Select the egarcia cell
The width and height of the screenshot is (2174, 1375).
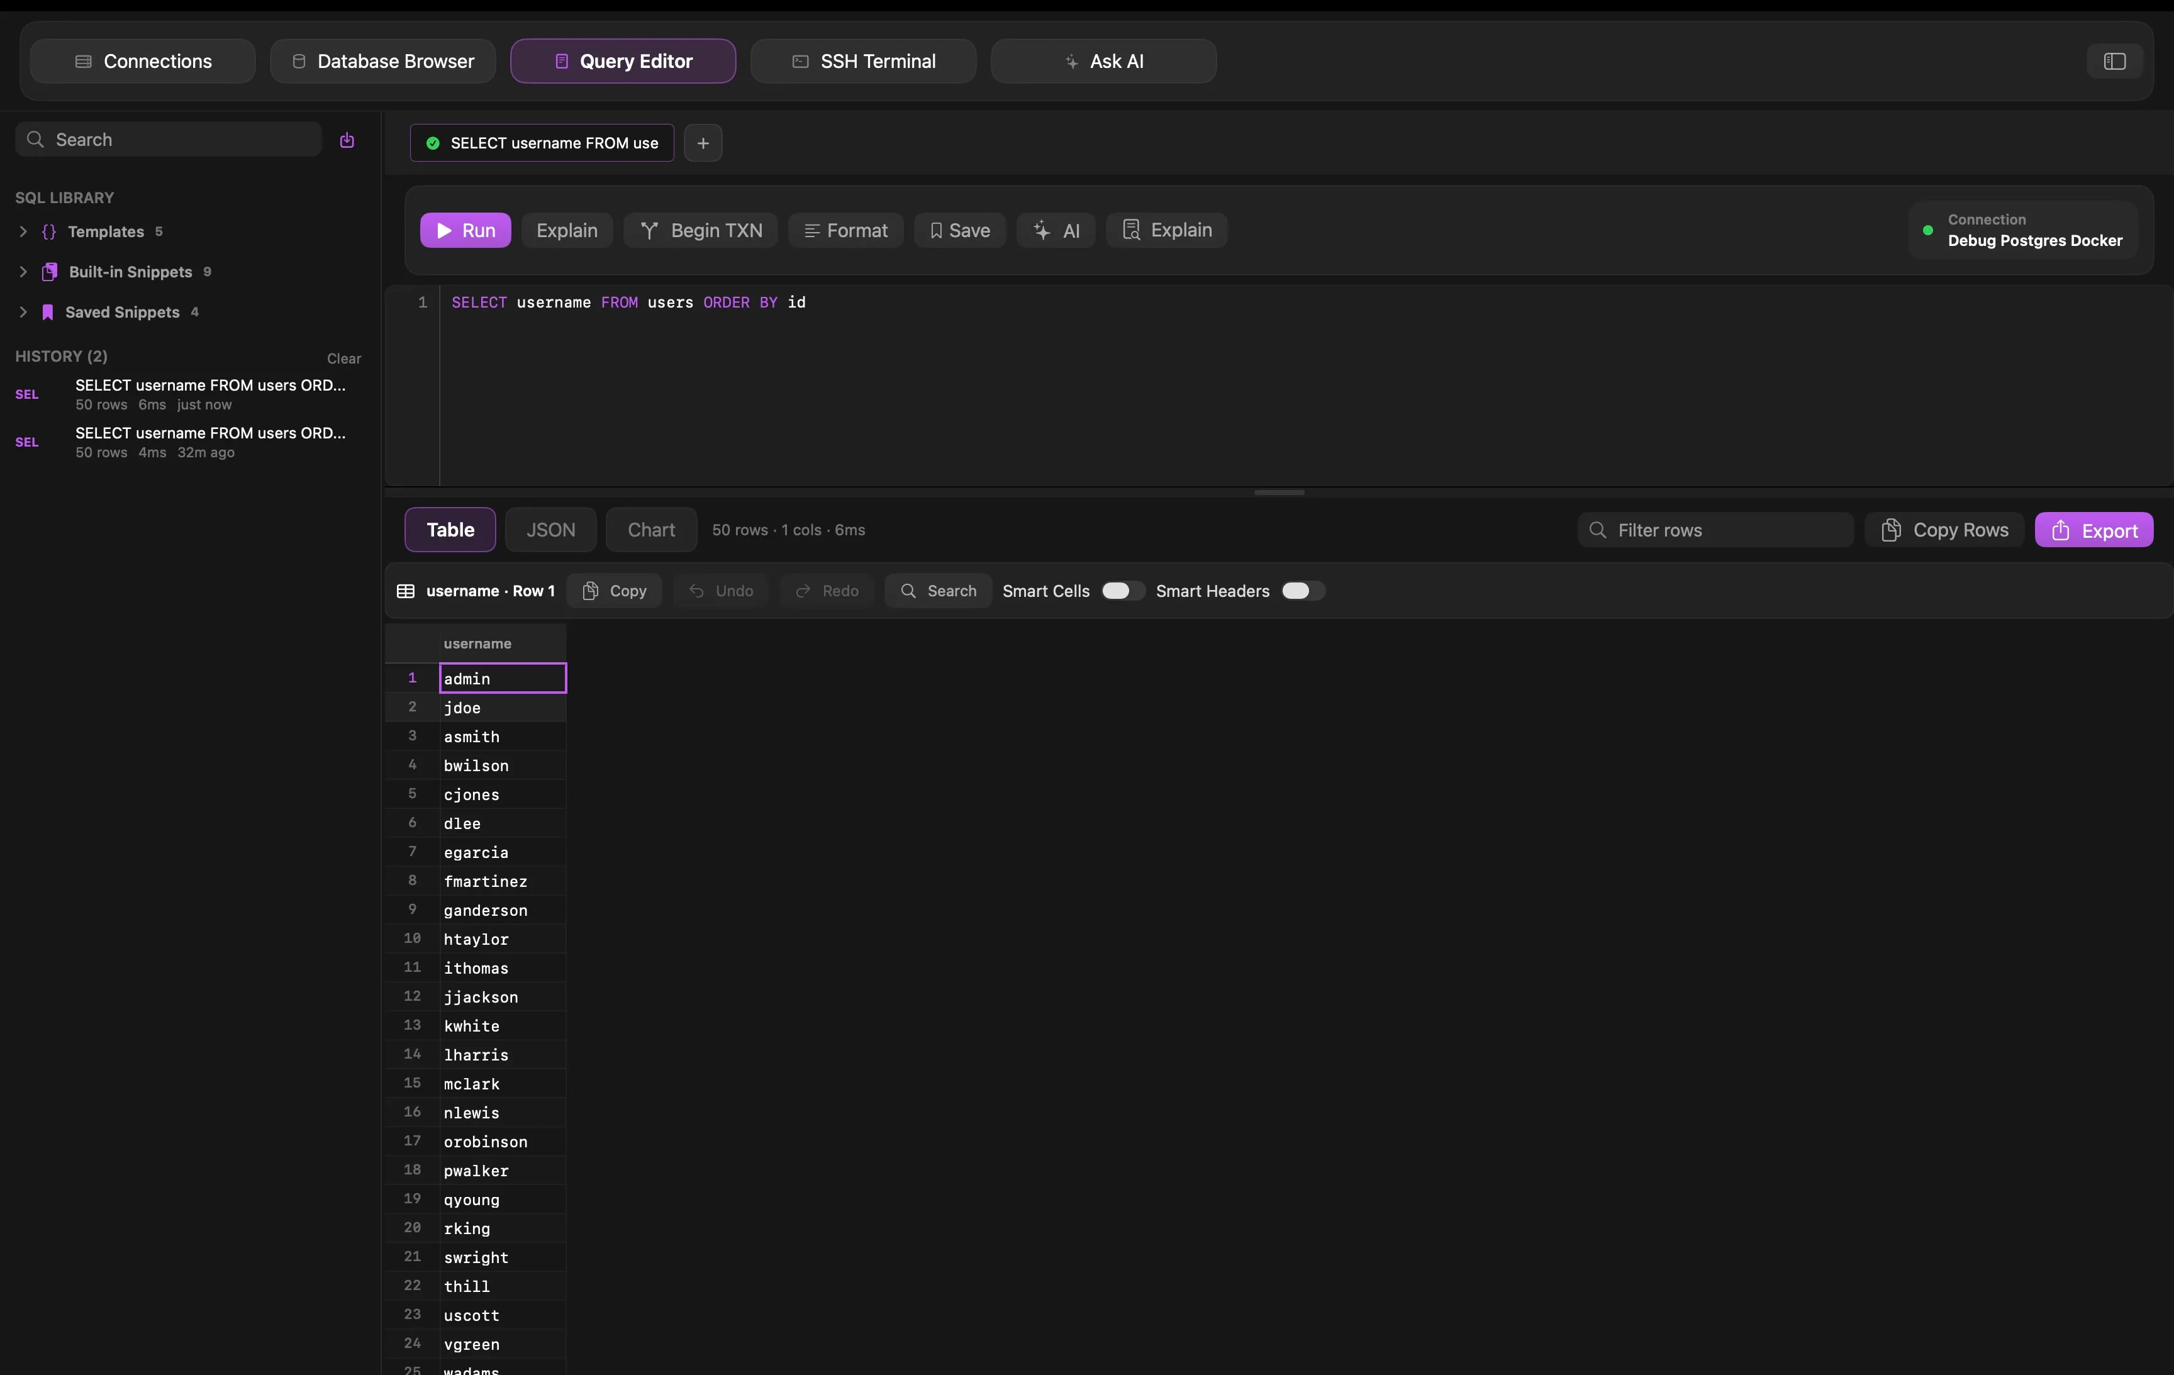(x=503, y=852)
